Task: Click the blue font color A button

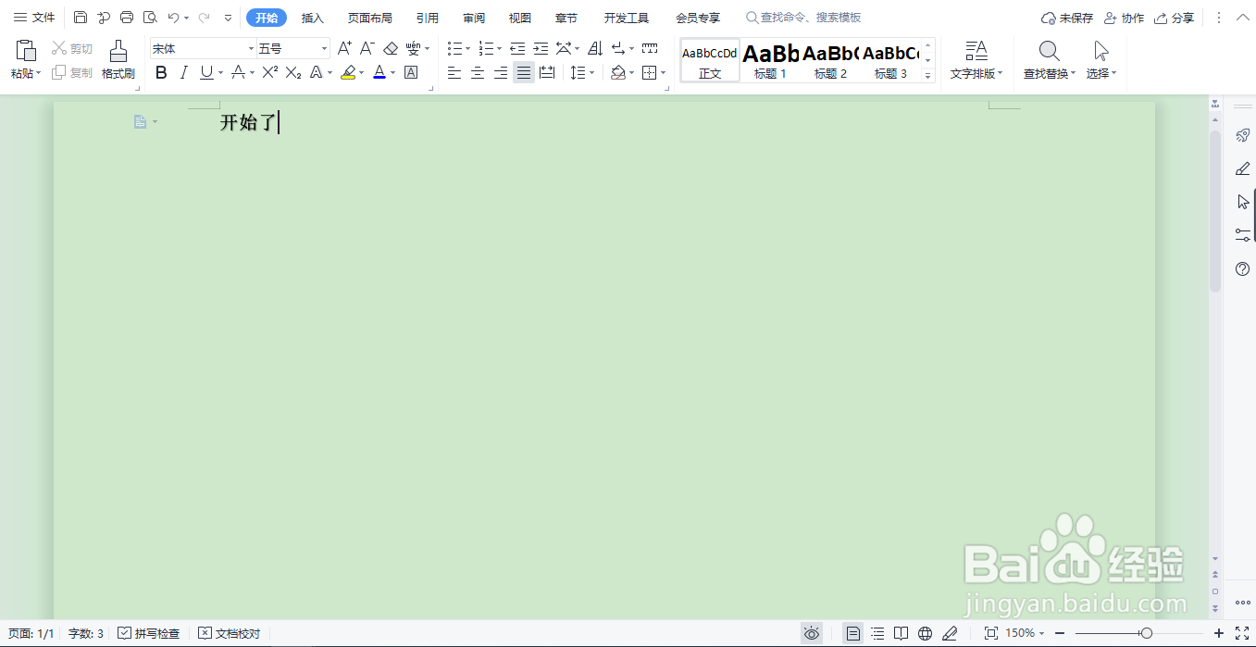Action: tap(379, 72)
